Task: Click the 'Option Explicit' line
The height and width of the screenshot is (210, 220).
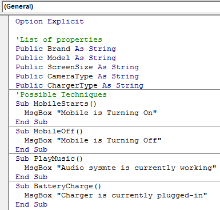Action: 50,21
